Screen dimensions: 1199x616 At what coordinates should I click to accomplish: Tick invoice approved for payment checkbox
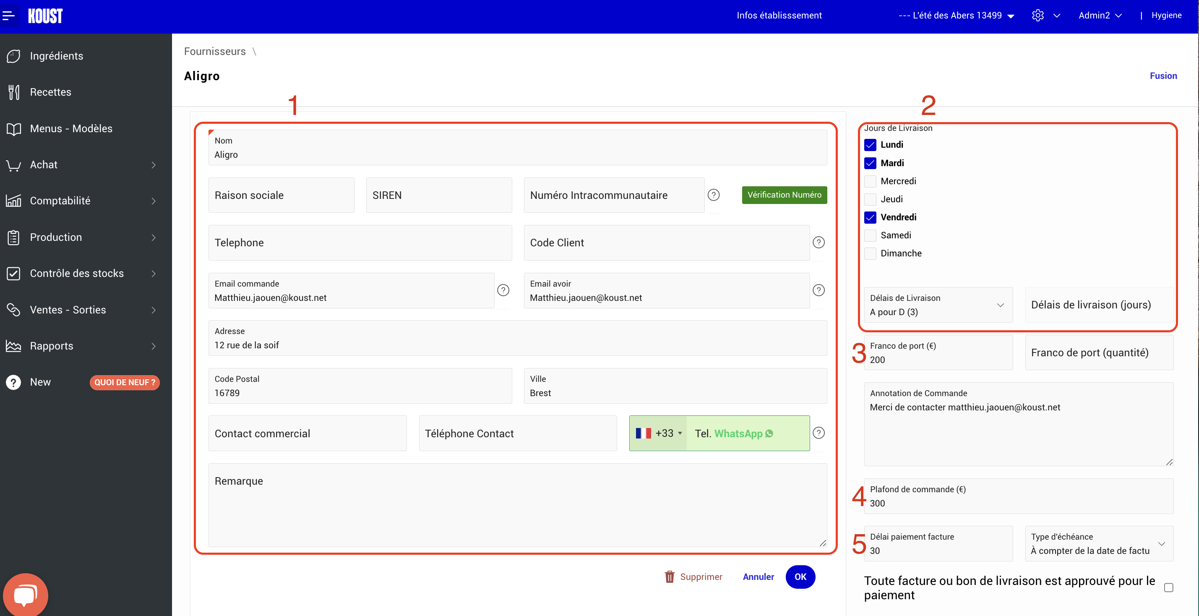(x=1168, y=587)
